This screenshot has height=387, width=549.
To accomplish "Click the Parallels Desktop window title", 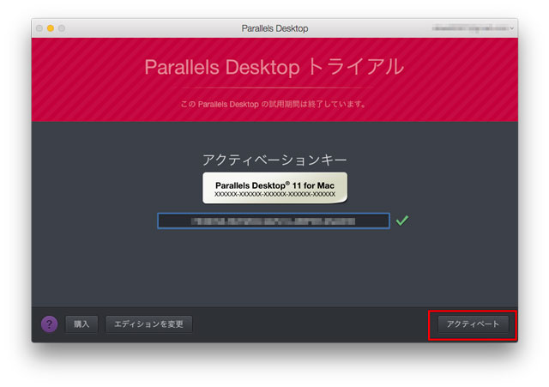I will (274, 28).
